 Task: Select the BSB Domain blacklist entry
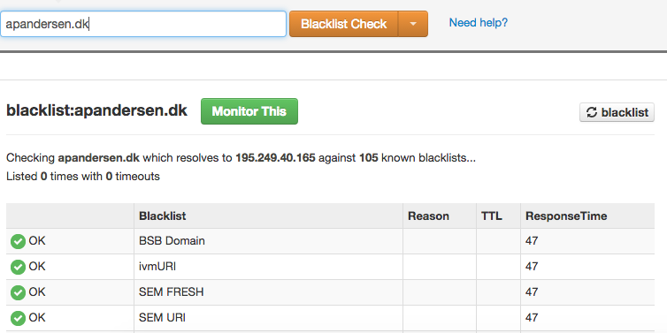click(x=172, y=241)
